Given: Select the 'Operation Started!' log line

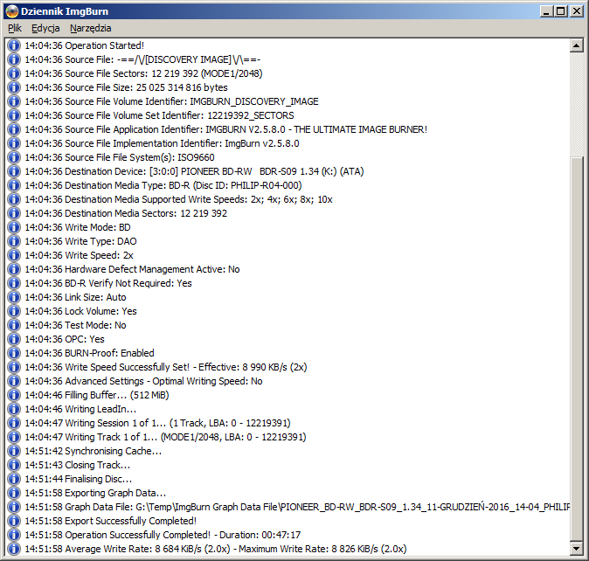Looking at the screenshot, I should point(85,45).
